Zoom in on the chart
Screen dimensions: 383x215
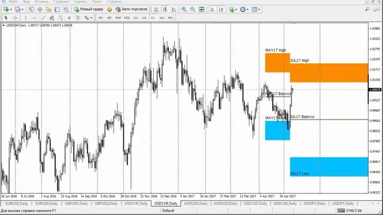(184, 10)
